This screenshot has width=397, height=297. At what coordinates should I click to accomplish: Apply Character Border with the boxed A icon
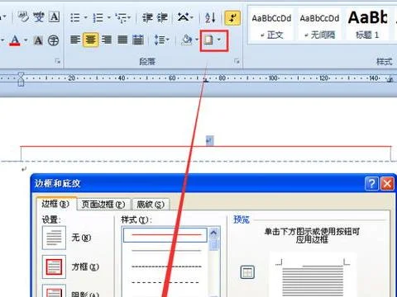55,17
